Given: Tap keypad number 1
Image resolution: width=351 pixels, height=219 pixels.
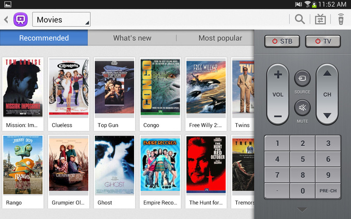Looking at the screenshot, I should click(277, 143).
